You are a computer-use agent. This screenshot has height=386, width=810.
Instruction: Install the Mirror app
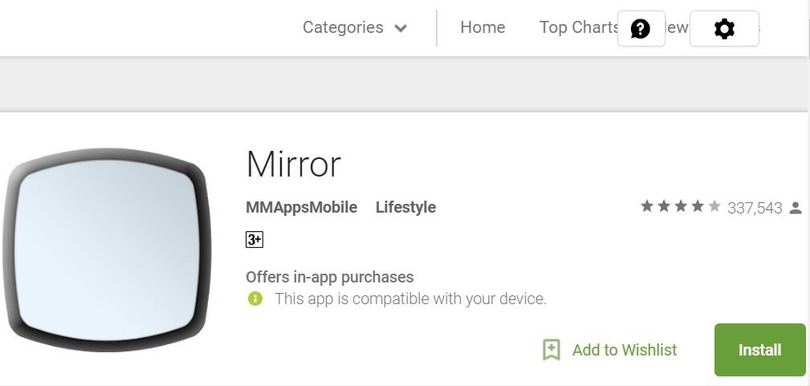(x=759, y=350)
